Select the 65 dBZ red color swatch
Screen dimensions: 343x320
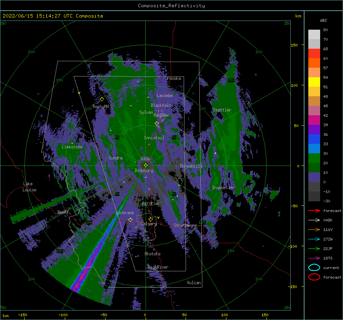pos(314,54)
